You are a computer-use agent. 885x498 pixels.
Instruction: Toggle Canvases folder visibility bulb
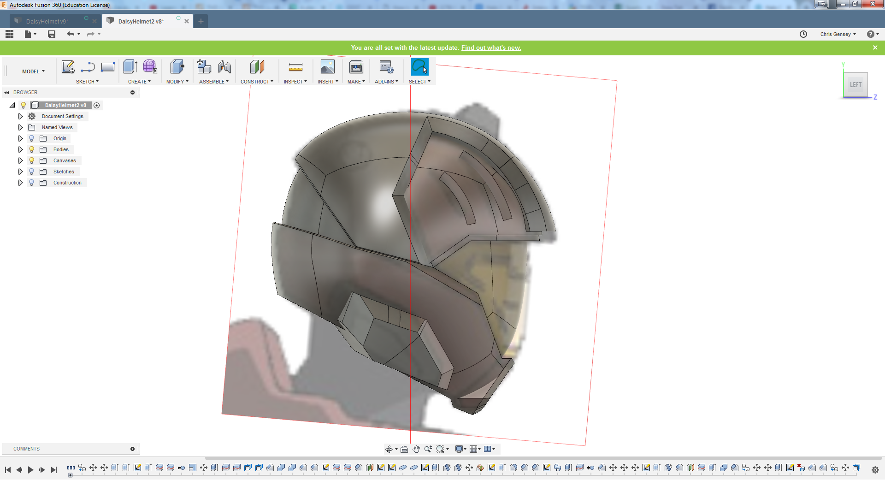pos(31,160)
